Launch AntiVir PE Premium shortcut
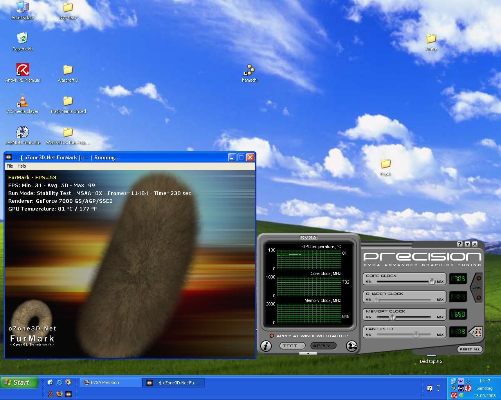Screen dimensions: 501x400 point(22,73)
